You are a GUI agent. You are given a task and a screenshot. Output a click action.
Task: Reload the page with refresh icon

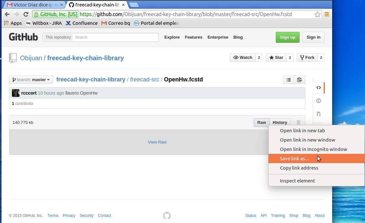(x=26, y=14)
